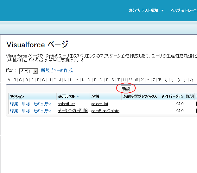The width and height of the screenshot is (197, 173).
Task: Filter list by letter H
Action: pos(50,80)
